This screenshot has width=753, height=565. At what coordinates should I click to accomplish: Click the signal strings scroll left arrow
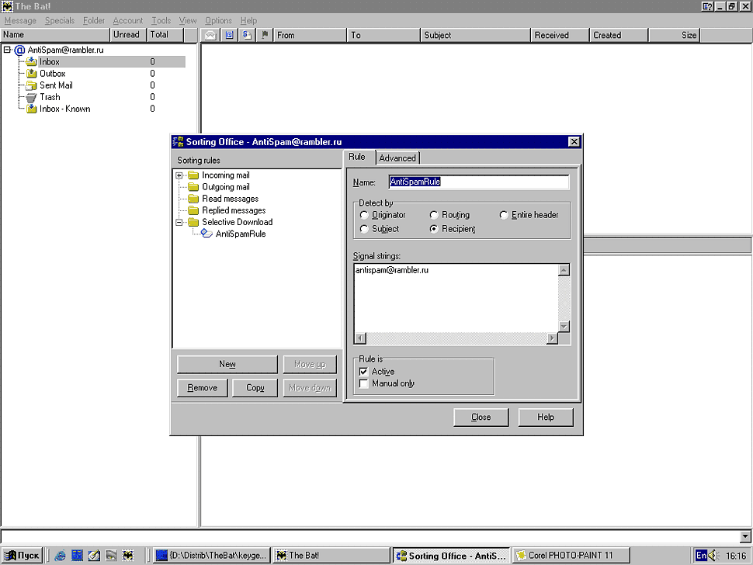click(x=360, y=338)
